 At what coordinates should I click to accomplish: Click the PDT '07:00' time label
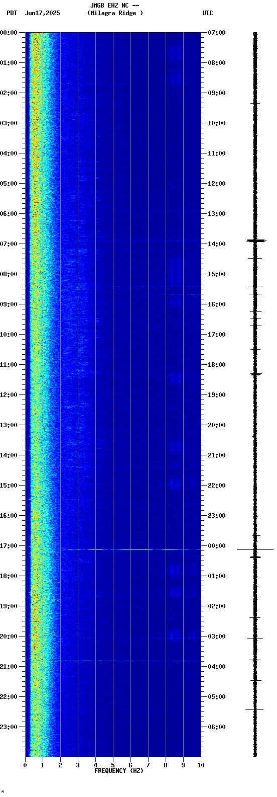9,244
